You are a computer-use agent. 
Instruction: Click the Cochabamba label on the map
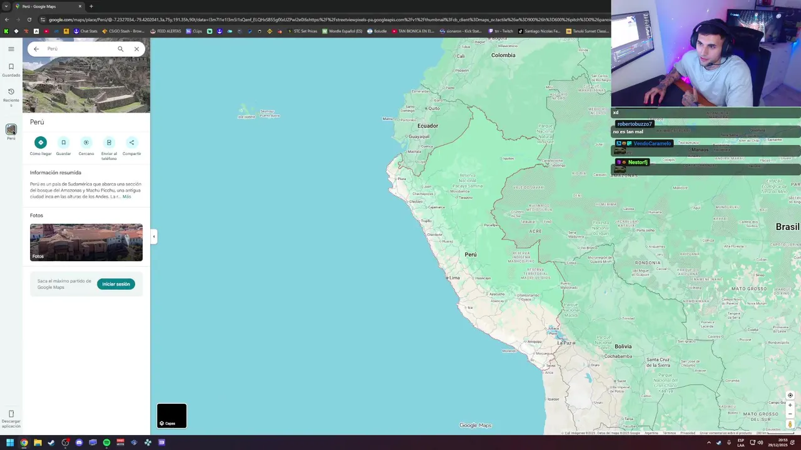(x=618, y=356)
